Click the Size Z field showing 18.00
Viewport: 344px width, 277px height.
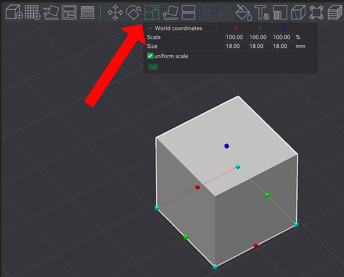pos(283,46)
